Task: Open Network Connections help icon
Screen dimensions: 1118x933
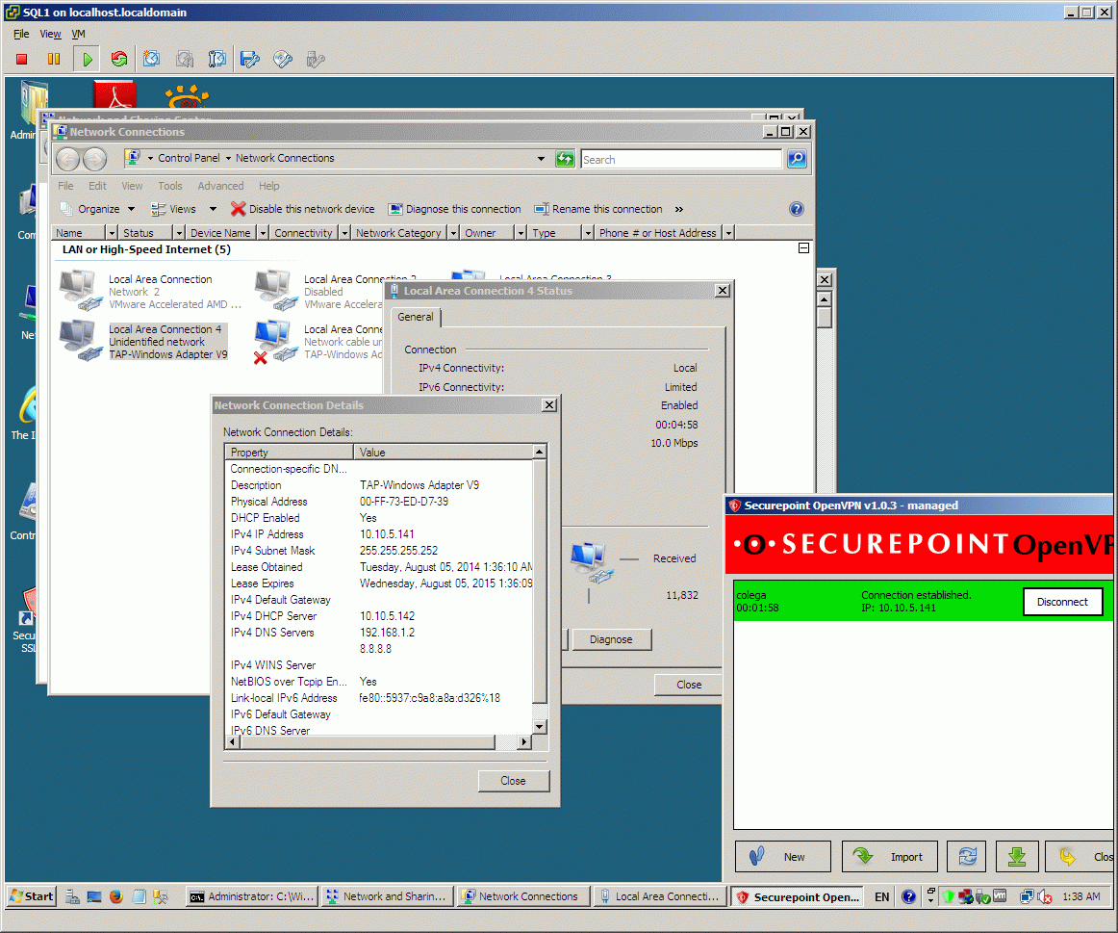Action: click(x=797, y=209)
